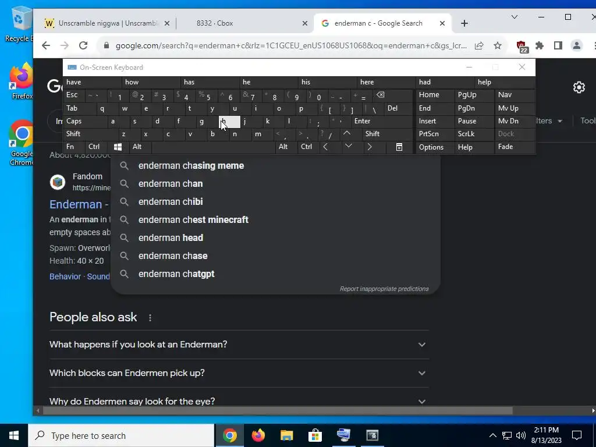The height and width of the screenshot is (447, 596).
Task: Open the Windows Start button
Action: 14,435
